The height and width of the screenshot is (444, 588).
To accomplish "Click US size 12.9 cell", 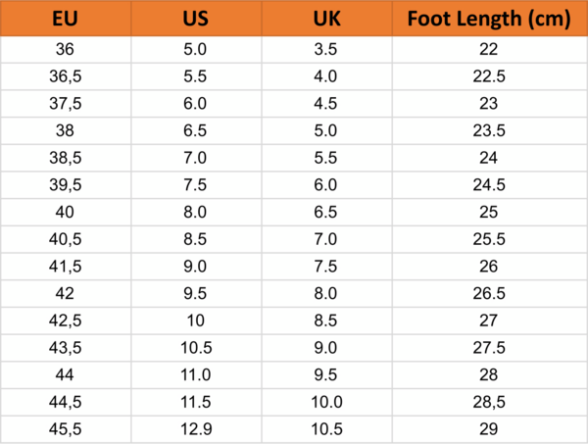I will (195, 428).
